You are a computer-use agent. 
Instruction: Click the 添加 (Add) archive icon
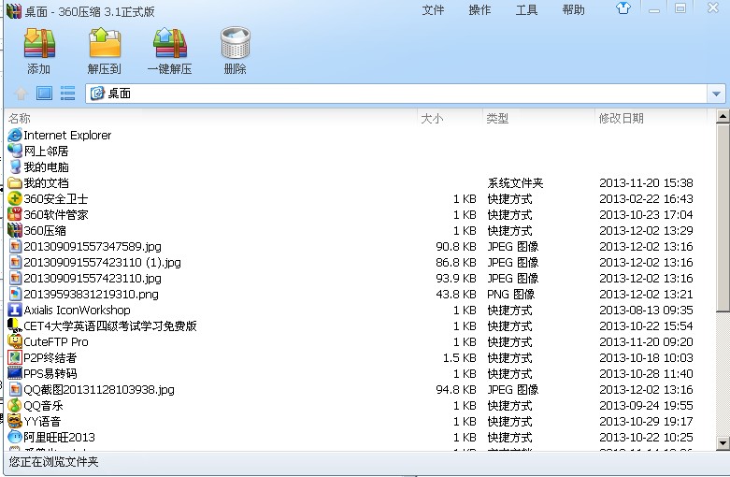(x=39, y=44)
